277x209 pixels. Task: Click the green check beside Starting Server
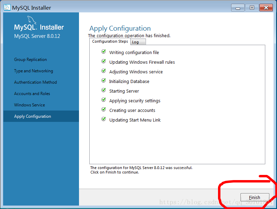click(104, 90)
